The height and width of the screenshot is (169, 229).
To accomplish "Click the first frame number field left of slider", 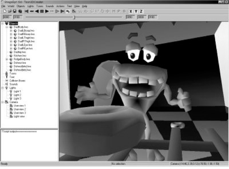I will [x=7, y=17].
